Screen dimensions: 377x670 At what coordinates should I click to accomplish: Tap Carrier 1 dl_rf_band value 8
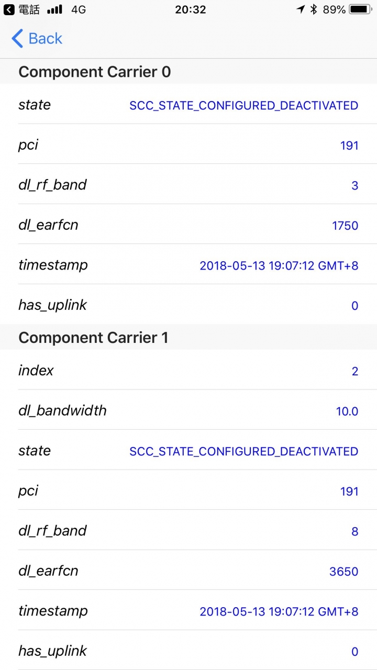pyautogui.click(x=354, y=531)
